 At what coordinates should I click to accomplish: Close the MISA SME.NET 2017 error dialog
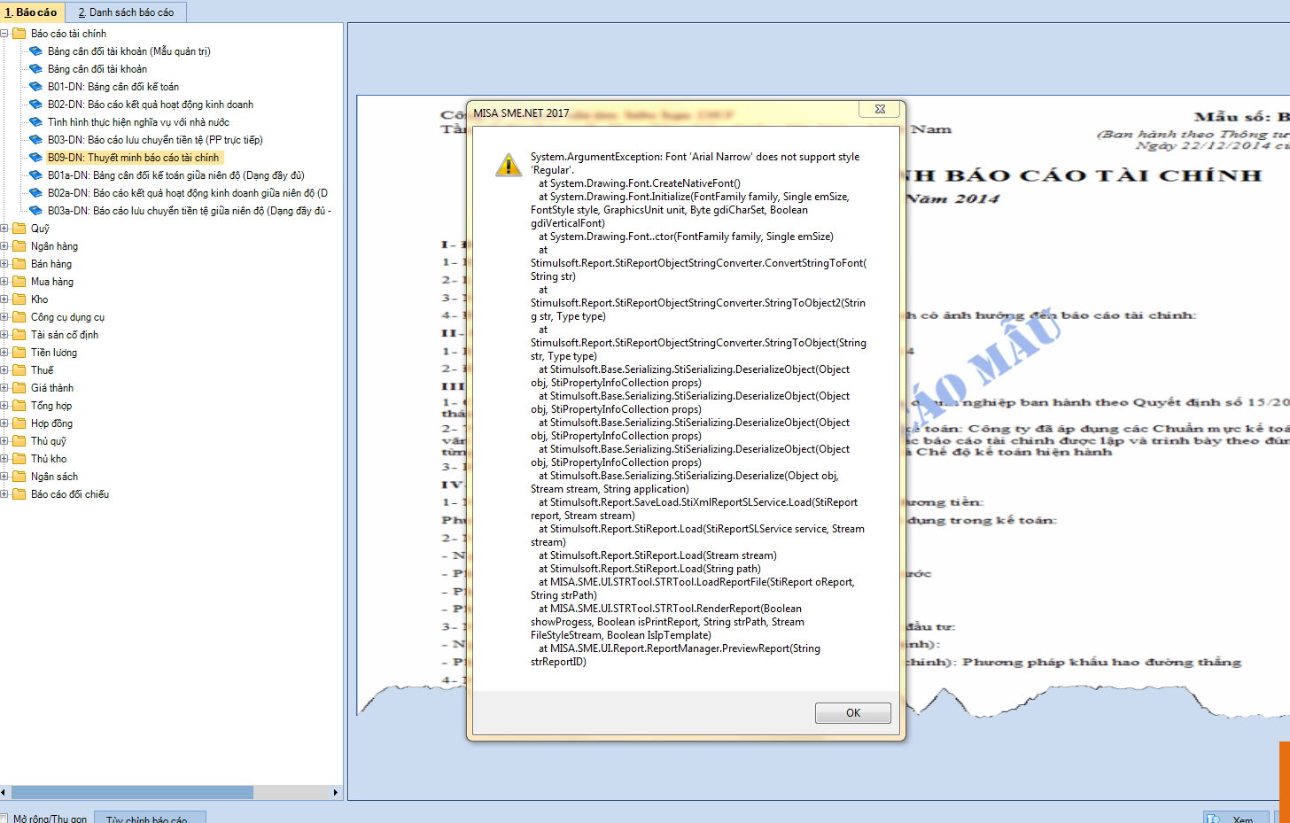coord(880,109)
